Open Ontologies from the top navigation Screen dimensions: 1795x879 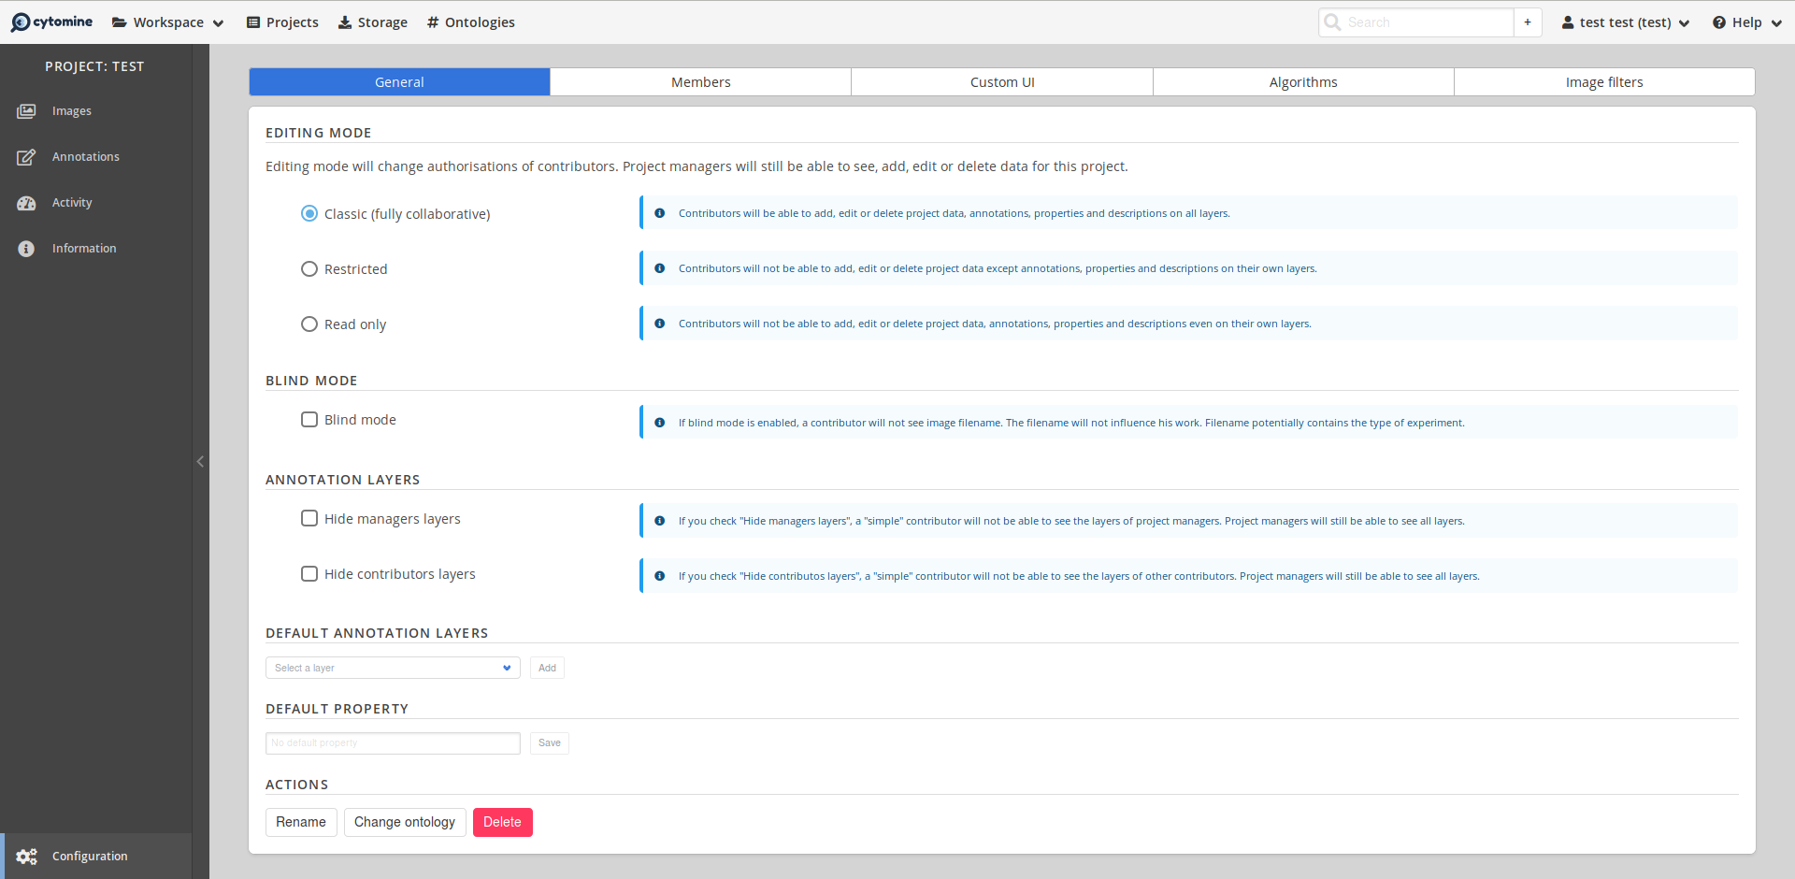(470, 22)
